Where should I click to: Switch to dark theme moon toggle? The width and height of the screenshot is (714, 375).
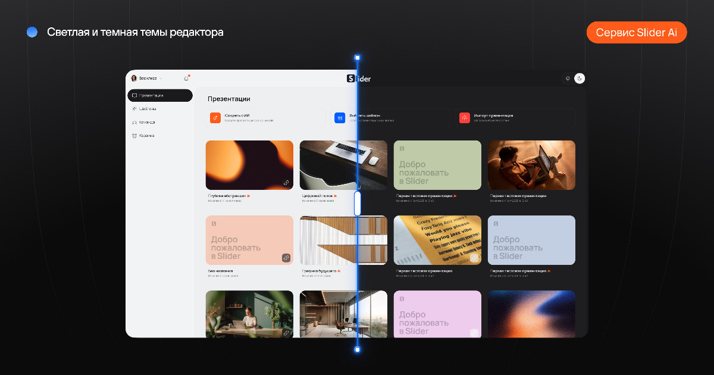580,78
